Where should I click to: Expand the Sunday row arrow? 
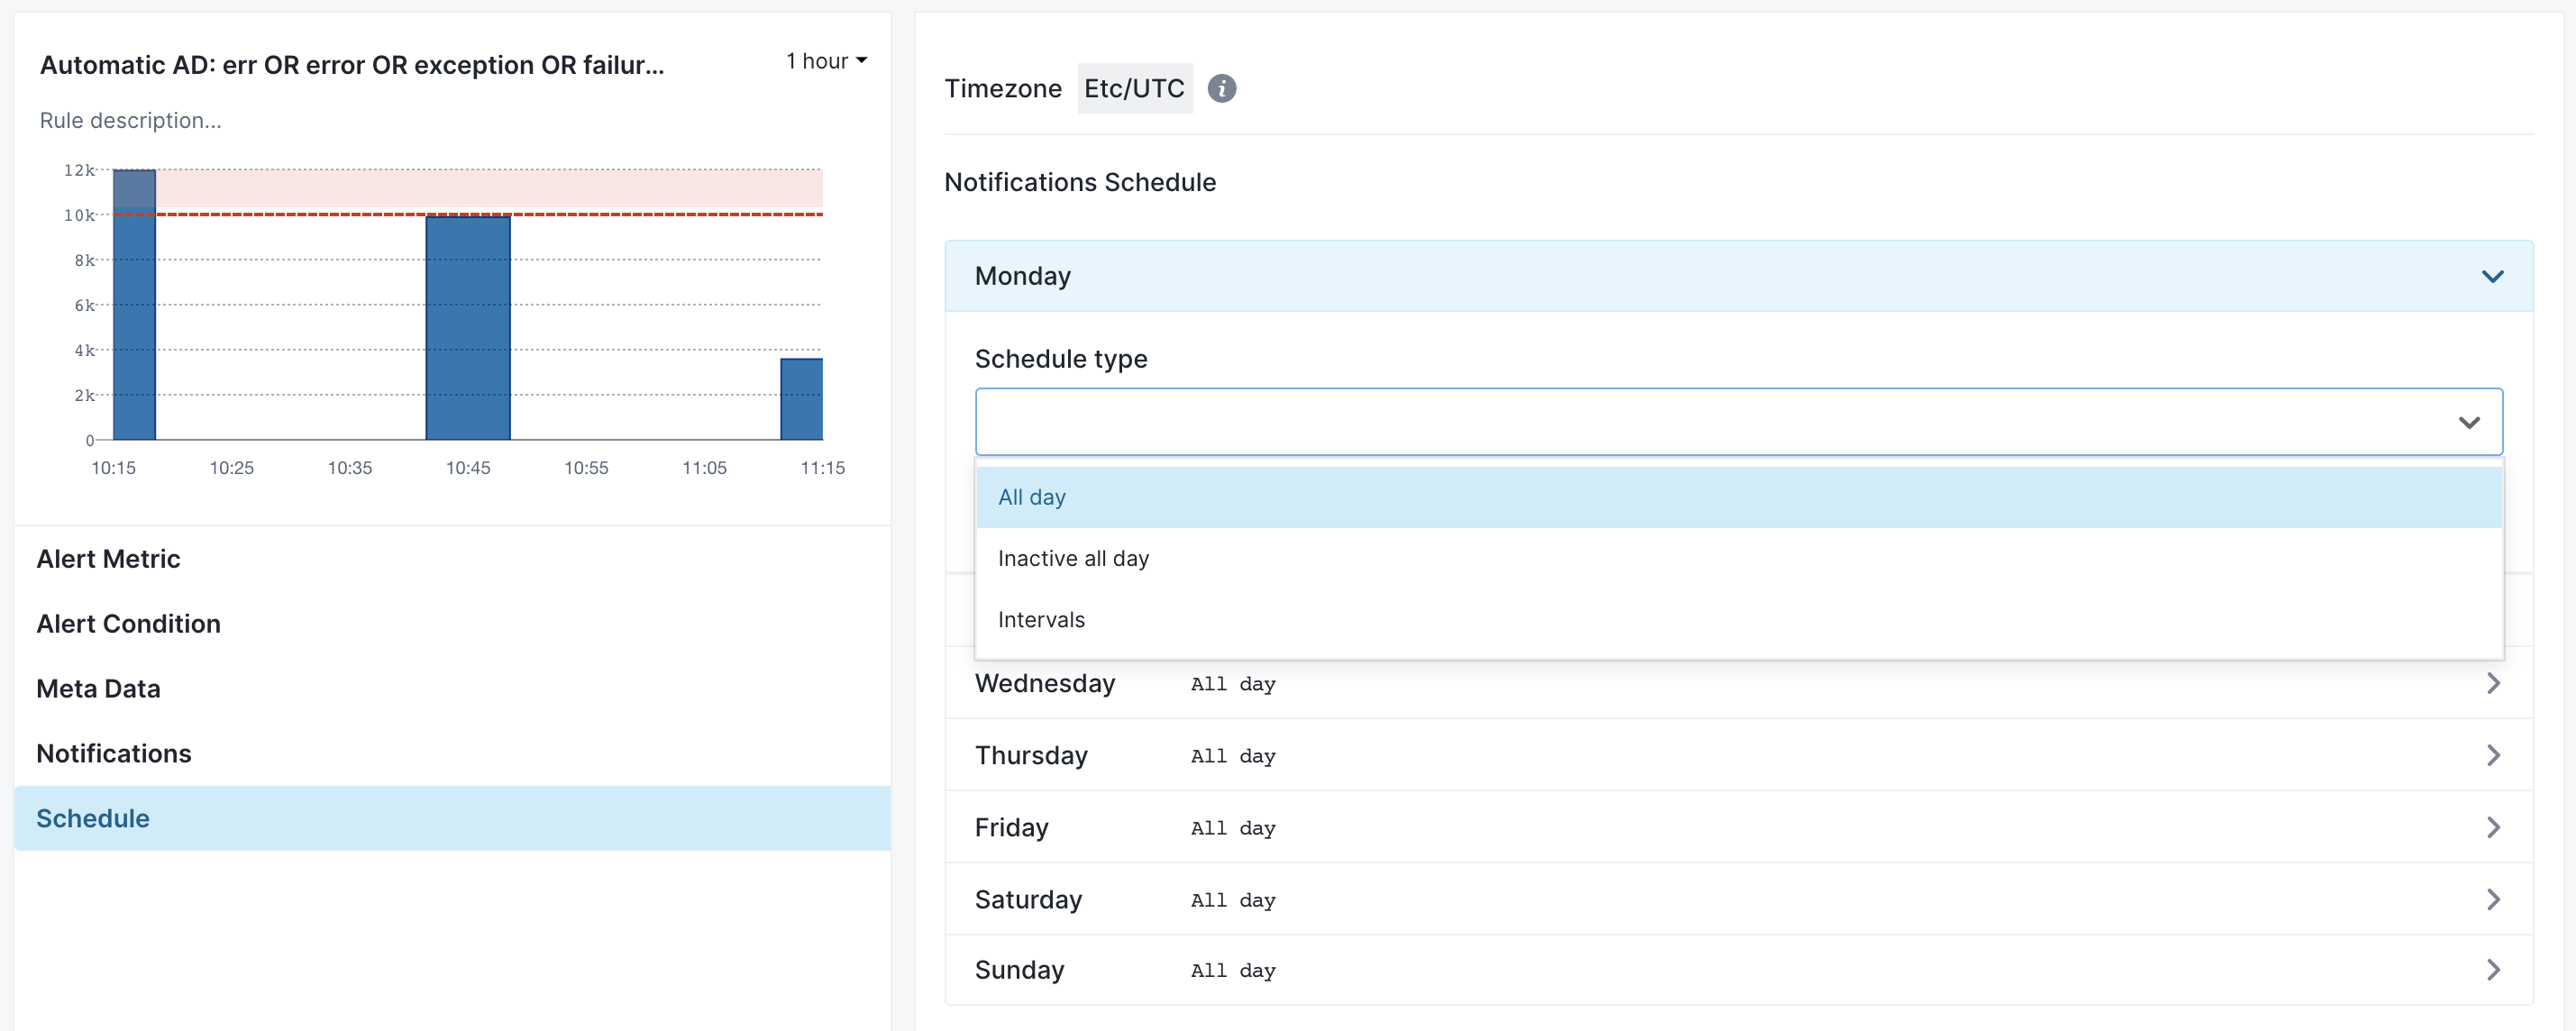pos(2493,969)
